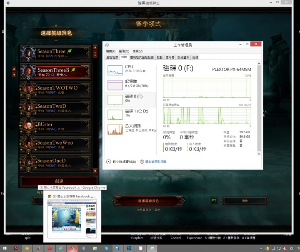Click the hero list scrollbar thumb

(x=95, y=54)
